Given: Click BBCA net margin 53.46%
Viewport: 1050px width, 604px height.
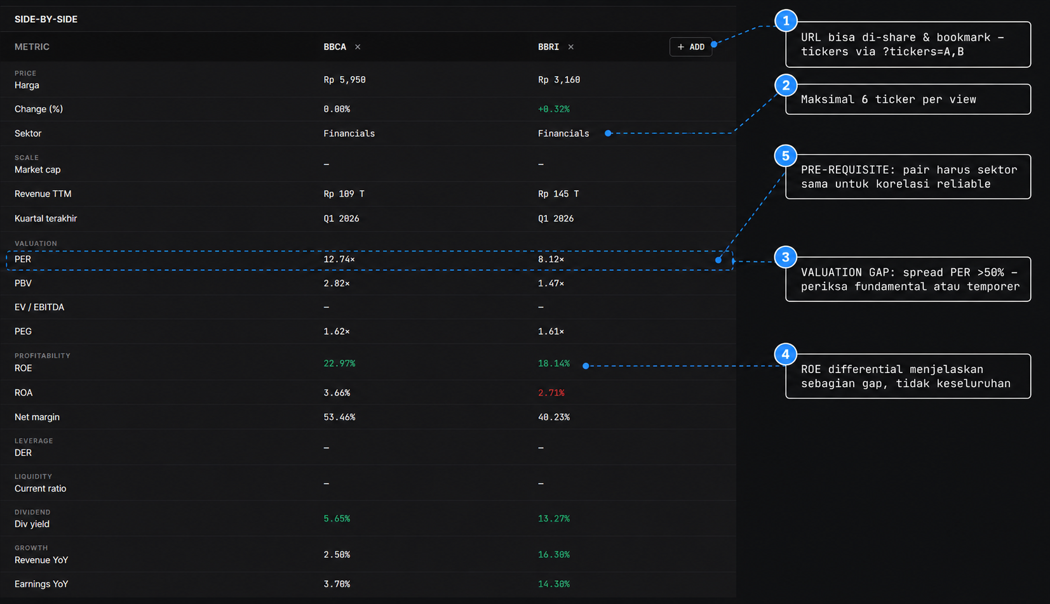Looking at the screenshot, I should [339, 417].
